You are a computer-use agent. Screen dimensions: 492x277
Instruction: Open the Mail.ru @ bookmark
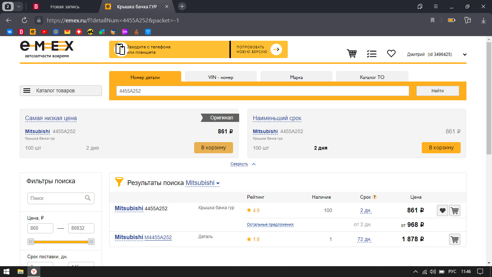click(x=56, y=32)
